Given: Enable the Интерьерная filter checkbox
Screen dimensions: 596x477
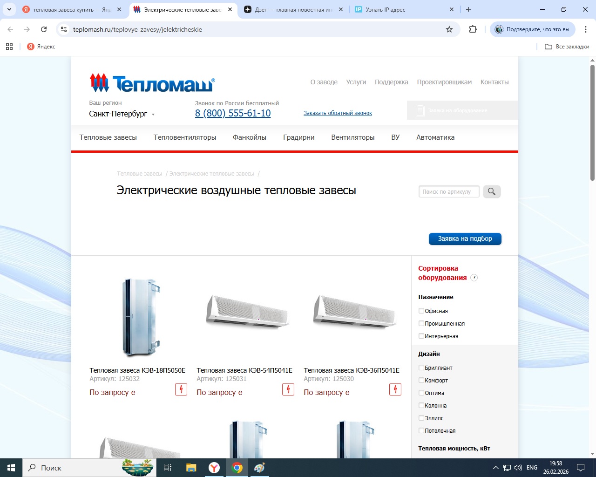Looking at the screenshot, I should tap(421, 336).
